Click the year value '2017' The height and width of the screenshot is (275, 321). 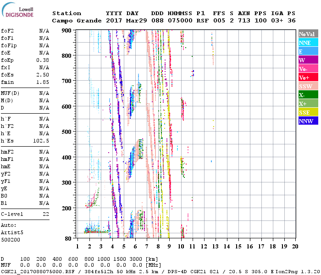[x=114, y=21]
